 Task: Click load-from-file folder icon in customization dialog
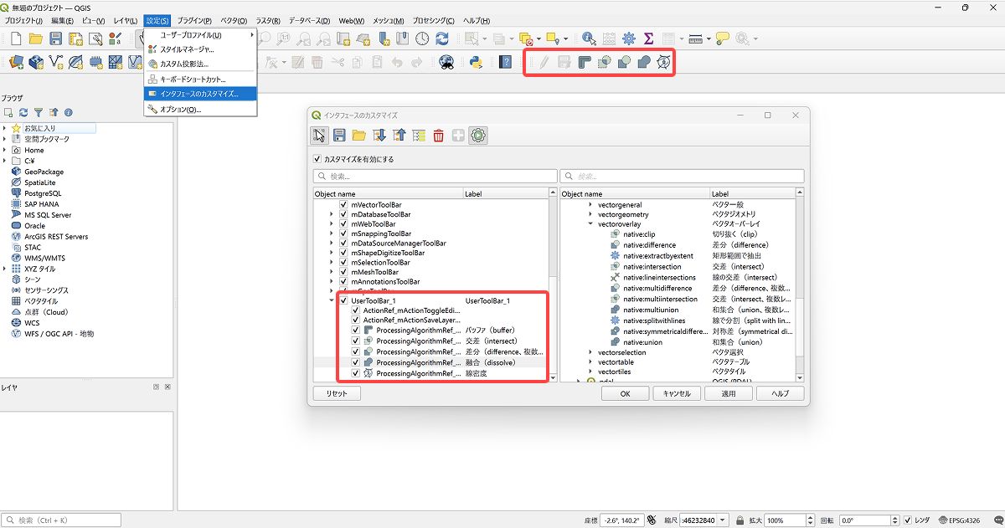pyautogui.click(x=359, y=136)
